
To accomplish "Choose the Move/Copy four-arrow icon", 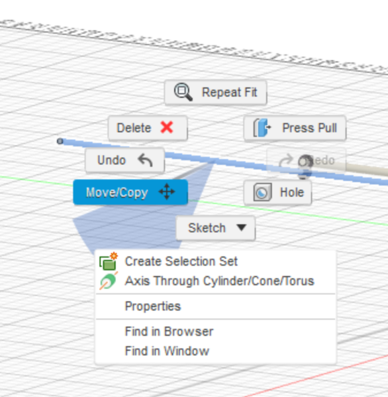I will [166, 192].
